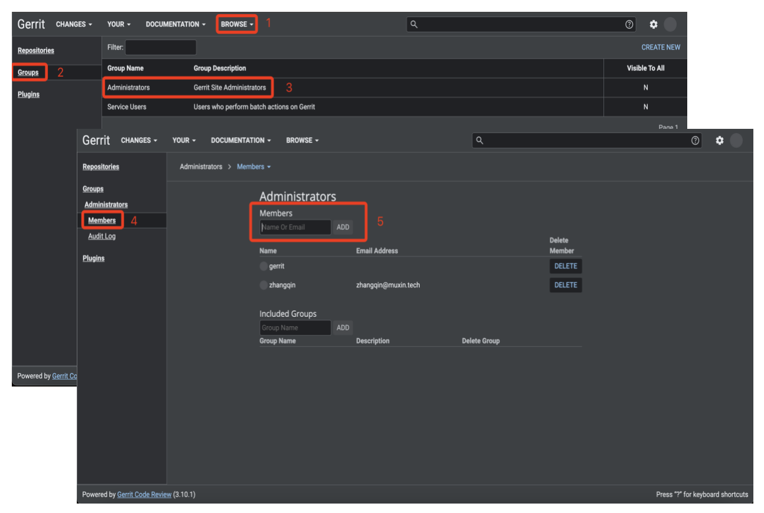Open settings gear on the Administrators members page
764x513 pixels.
click(x=719, y=141)
